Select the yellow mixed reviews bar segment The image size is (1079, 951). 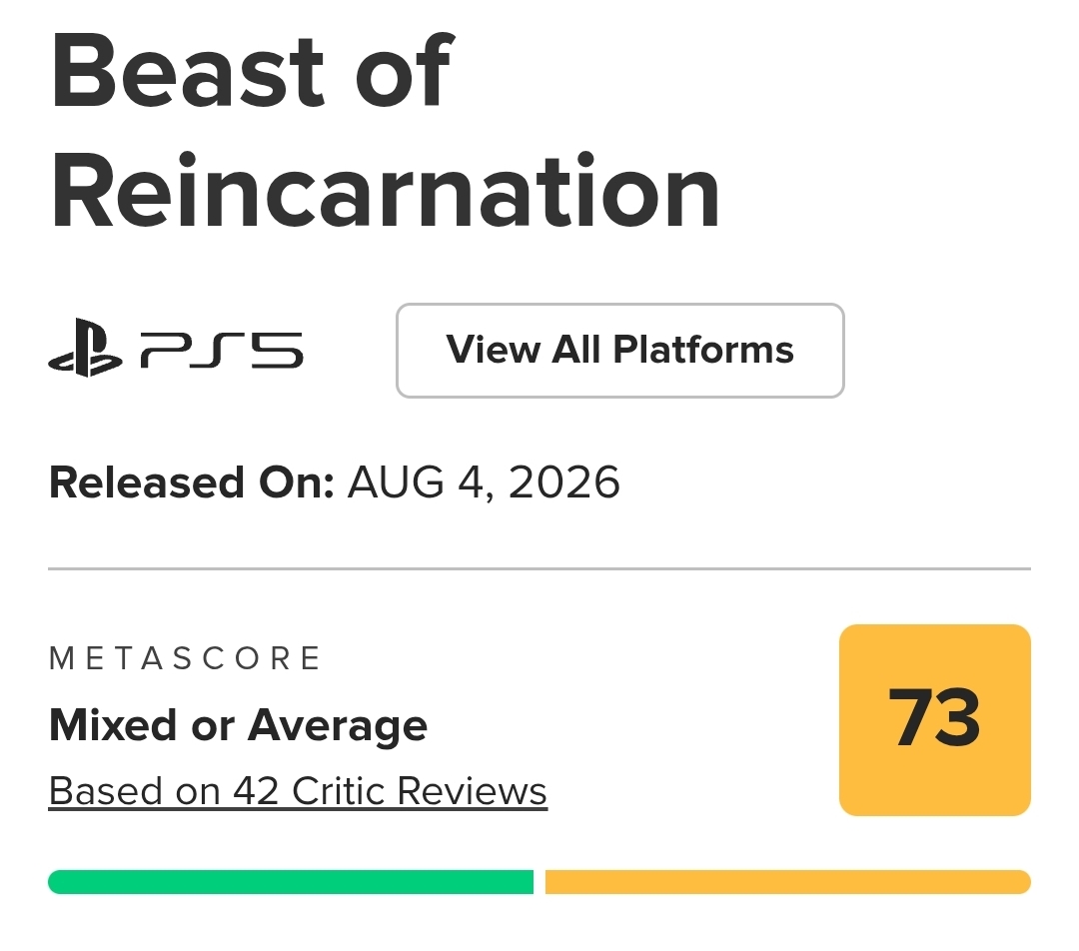(x=788, y=882)
